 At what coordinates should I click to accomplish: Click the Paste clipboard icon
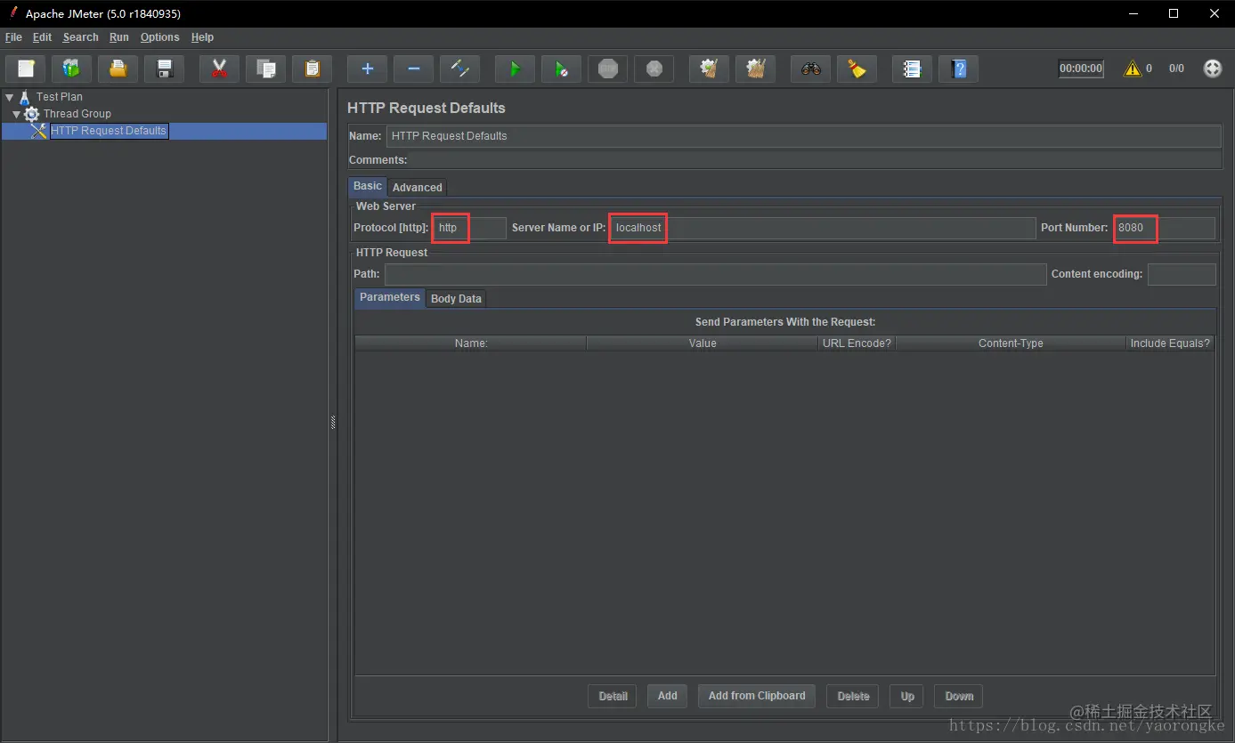click(312, 69)
